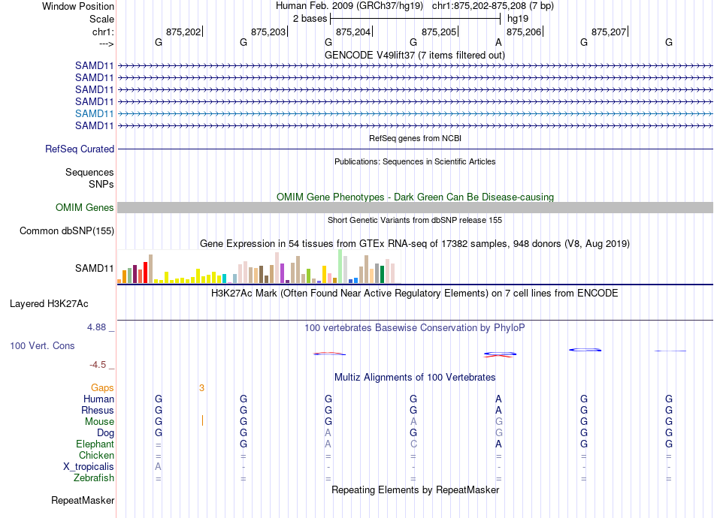Image resolution: width=714 pixels, height=518 pixels.
Task: Click the light-blue SAMD11 transcript label
Action: tap(94, 113)
